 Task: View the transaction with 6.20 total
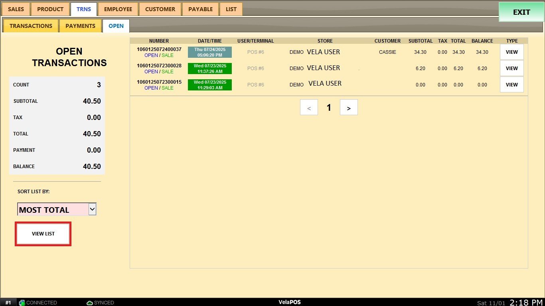511,69
